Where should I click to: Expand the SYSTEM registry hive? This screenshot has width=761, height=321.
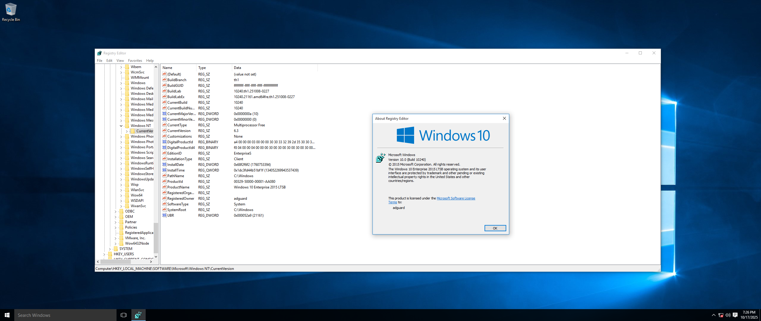click(x=110, y=249)
